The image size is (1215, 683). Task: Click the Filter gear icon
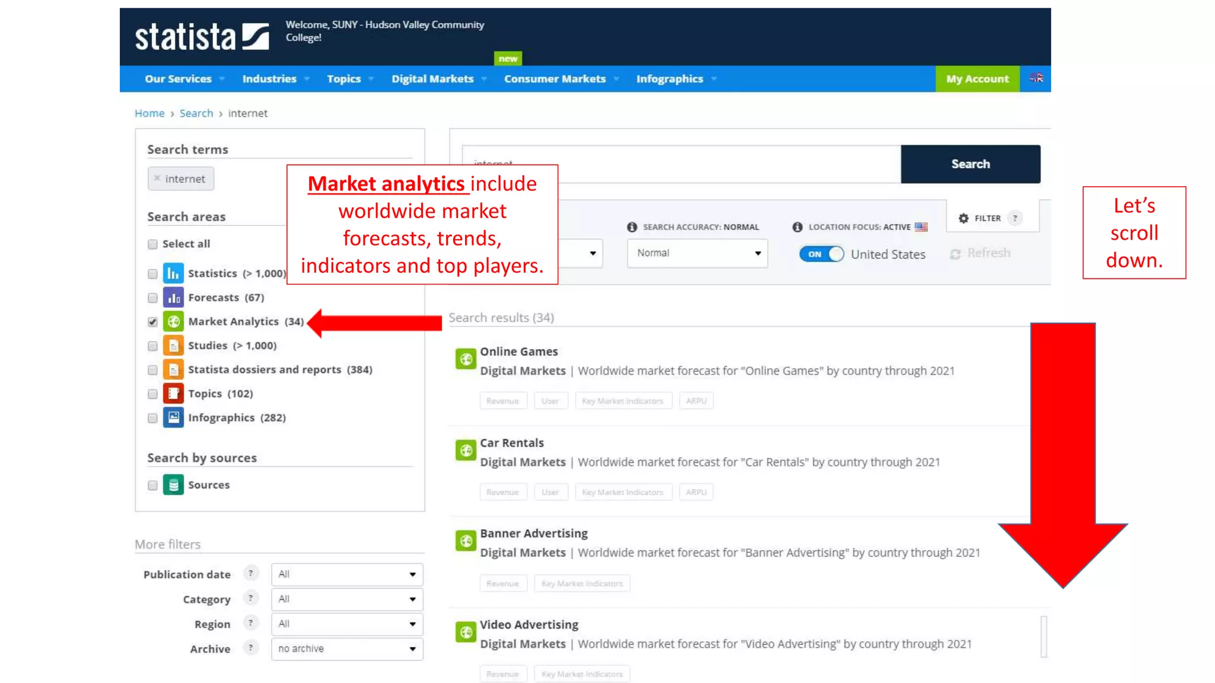(963, 218)
